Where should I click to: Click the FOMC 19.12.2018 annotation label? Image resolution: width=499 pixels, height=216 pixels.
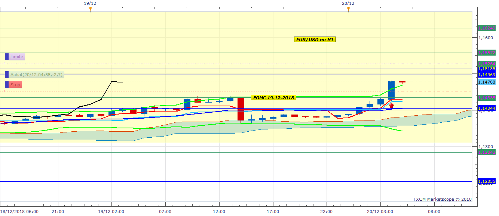point(273,98)
